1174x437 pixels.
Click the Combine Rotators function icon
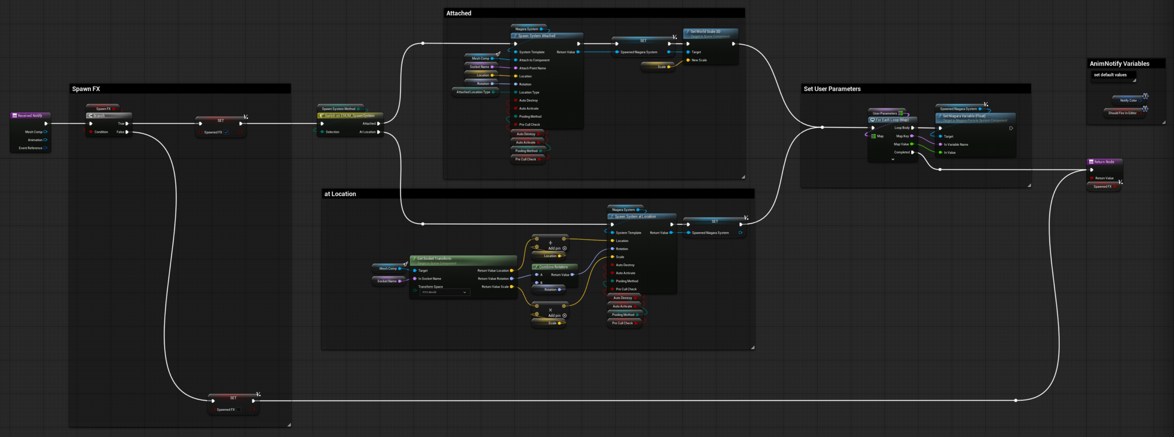[536, 267]
